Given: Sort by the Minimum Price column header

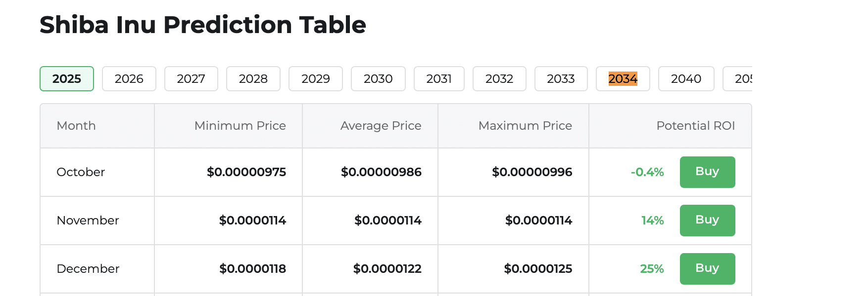Looking at the screenshot, I should (240, 126).
